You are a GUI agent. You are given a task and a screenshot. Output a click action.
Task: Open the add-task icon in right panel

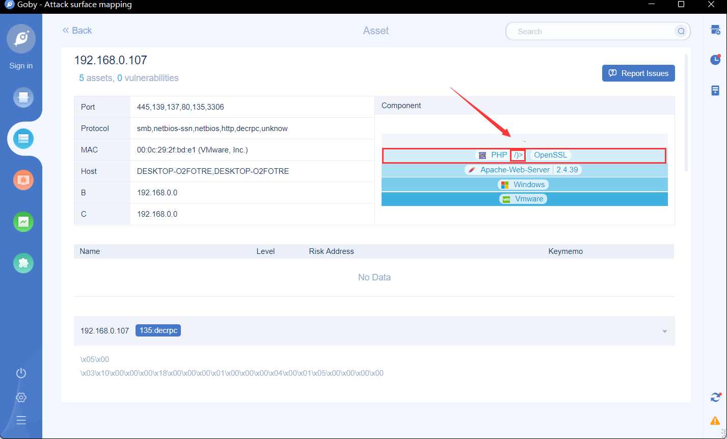(x=715, y=30)
